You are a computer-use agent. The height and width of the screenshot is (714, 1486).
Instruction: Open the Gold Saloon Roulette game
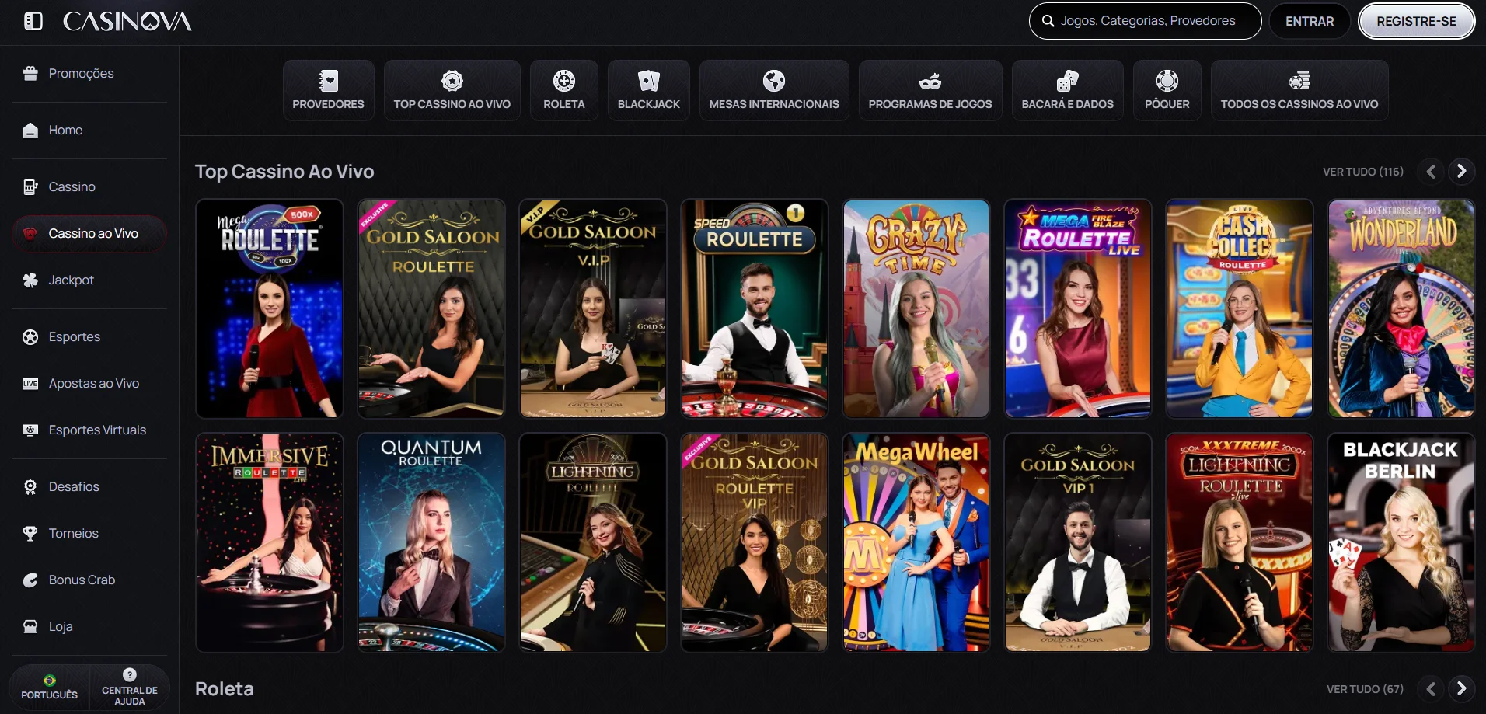click(431, 308)
